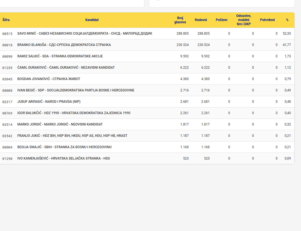
Task: Select the Begija Smajić SBIH row
Action: tap(147, 147)
